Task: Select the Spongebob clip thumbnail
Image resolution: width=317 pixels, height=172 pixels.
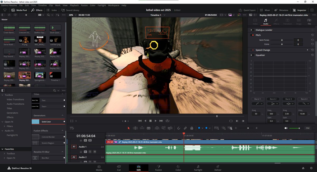Action: 40,75
